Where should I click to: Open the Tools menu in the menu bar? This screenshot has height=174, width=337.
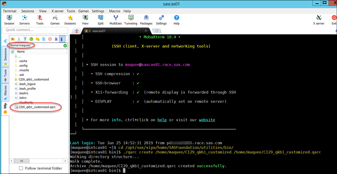pos(71,11)
